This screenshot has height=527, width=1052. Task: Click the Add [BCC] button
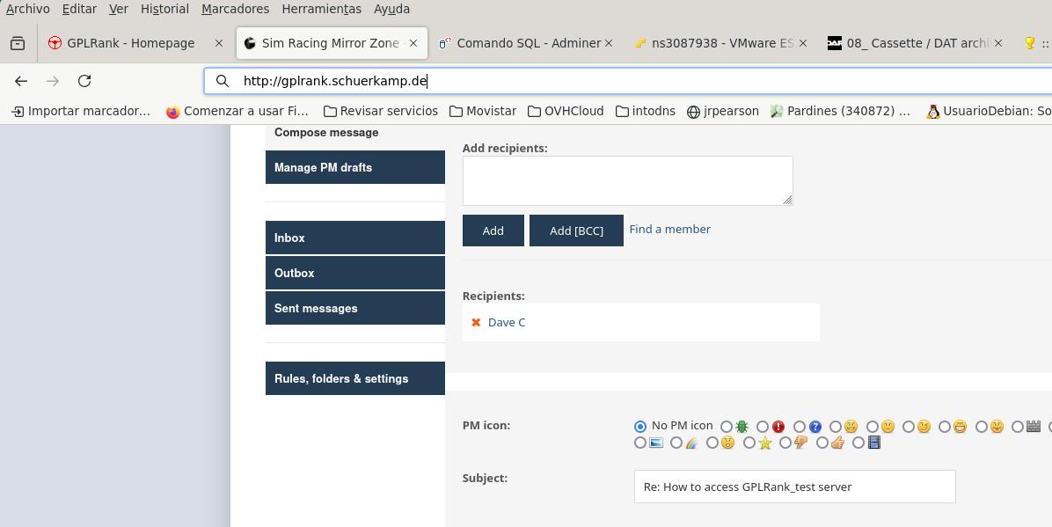576,231
